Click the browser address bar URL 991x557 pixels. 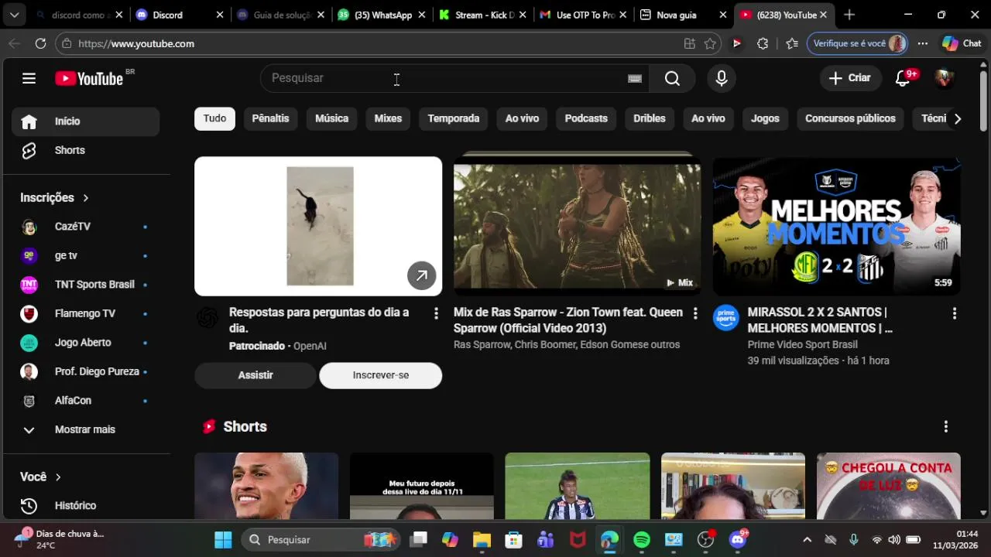[136, 43]
